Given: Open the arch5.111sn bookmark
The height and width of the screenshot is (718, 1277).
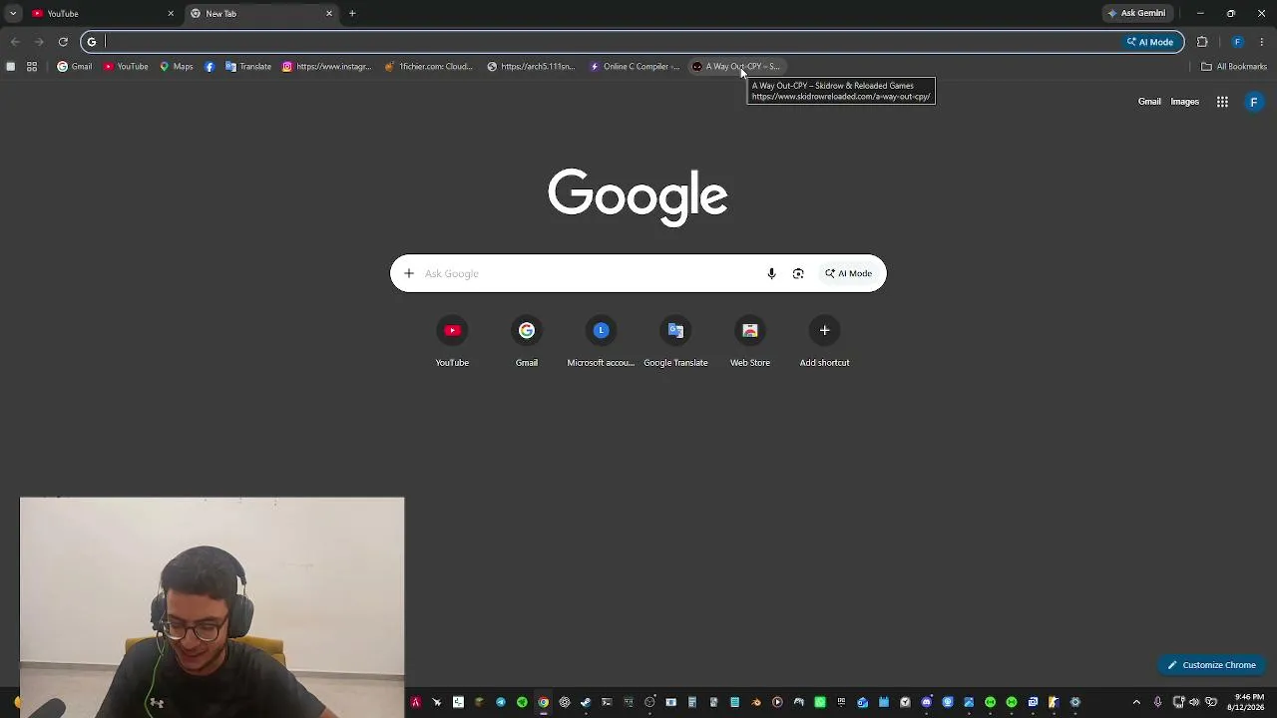Looking at the screenshot, I should 532,67.
